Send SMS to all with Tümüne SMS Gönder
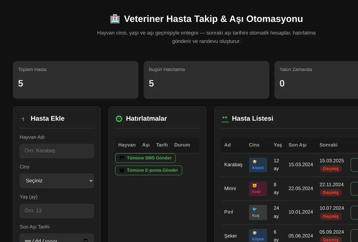This screenshot has width=358, height=242. pyautogui.click(x=145, y=158)
